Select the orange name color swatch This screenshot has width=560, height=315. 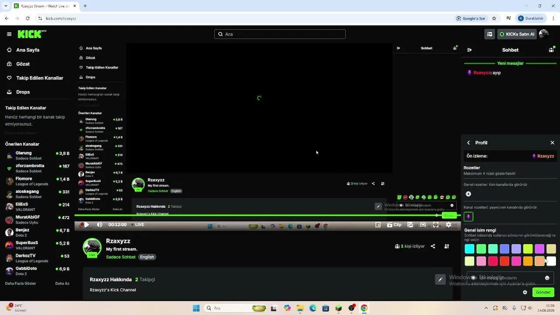point(528,261)
